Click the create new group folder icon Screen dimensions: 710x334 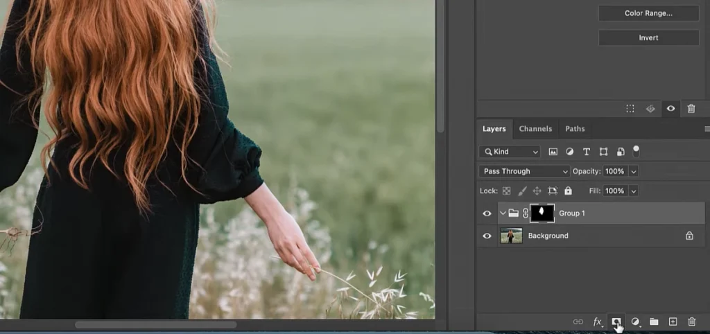(x=654, y=322)
